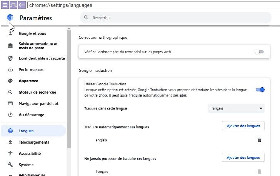280x176 pixels.
Task: Select the Langues sidebar entry
Action: tap(33, 131)
